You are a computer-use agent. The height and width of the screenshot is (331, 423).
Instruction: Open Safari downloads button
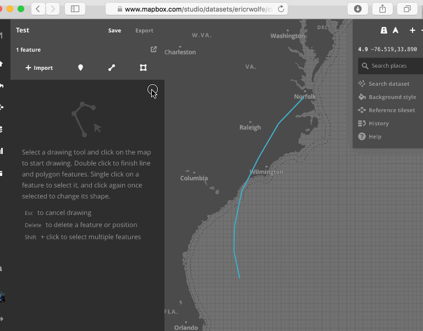[358, 9]
